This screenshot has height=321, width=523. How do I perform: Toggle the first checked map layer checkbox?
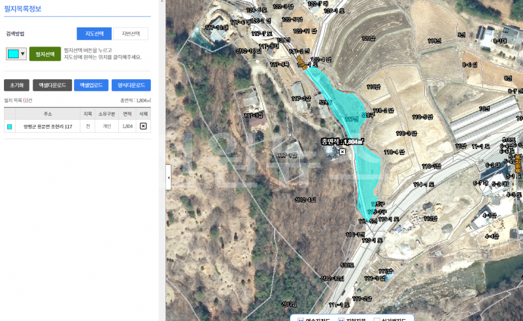301,320
